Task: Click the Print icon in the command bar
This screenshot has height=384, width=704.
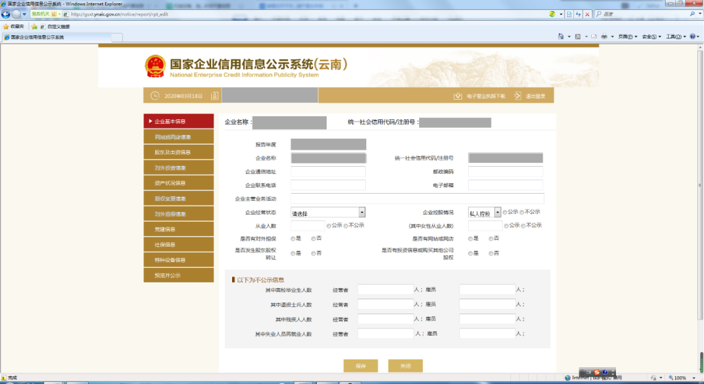Action: [x=604, y=37]
